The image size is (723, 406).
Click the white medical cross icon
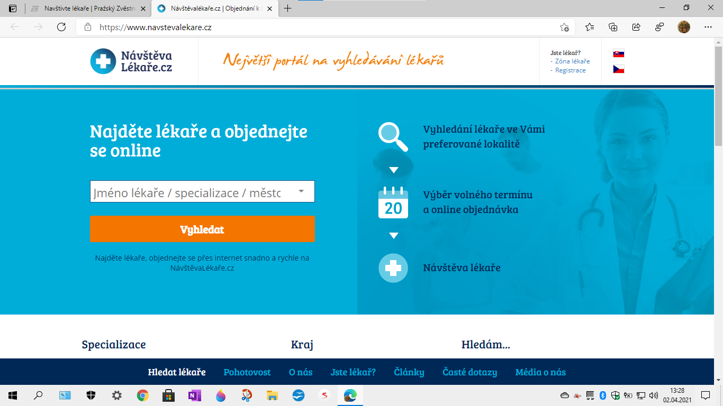[x=393, y=268]
